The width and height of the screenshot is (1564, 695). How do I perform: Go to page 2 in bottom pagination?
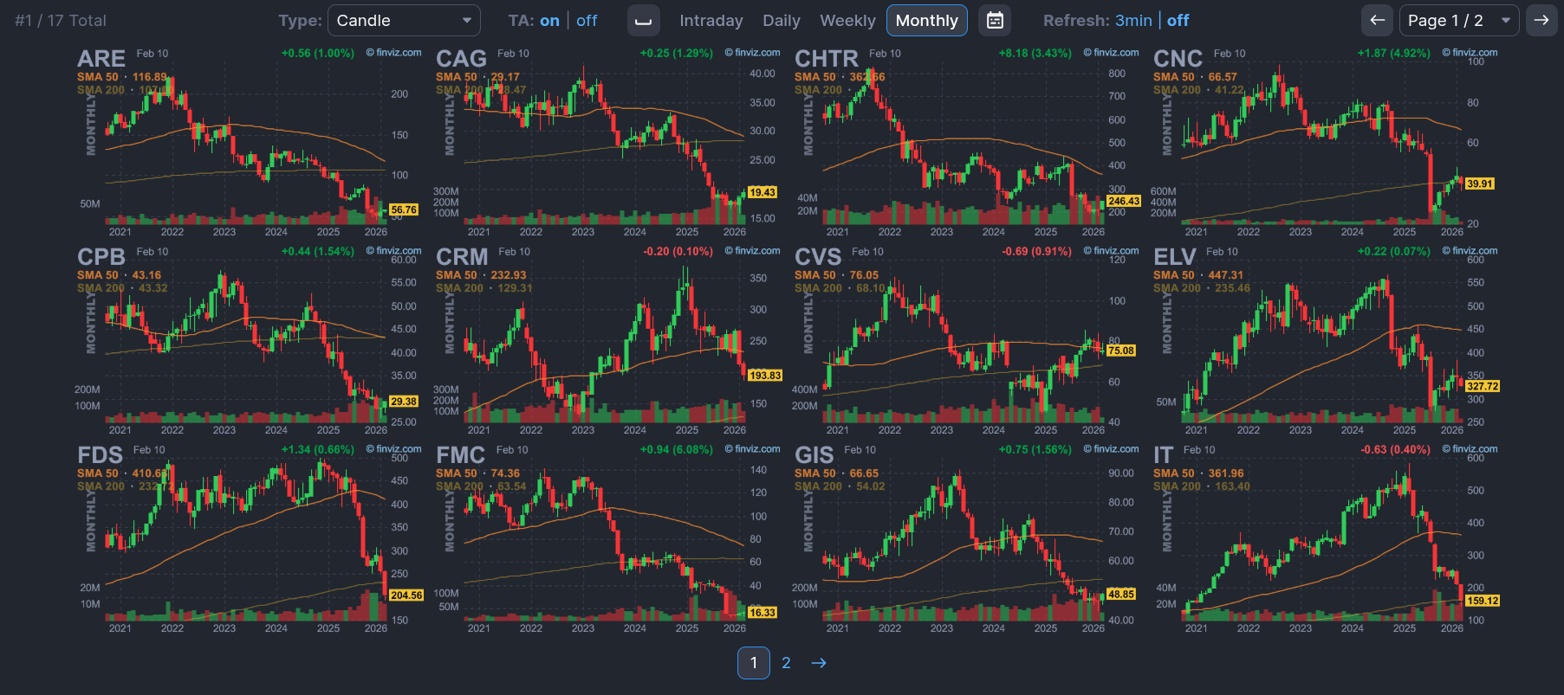(786, 663)
